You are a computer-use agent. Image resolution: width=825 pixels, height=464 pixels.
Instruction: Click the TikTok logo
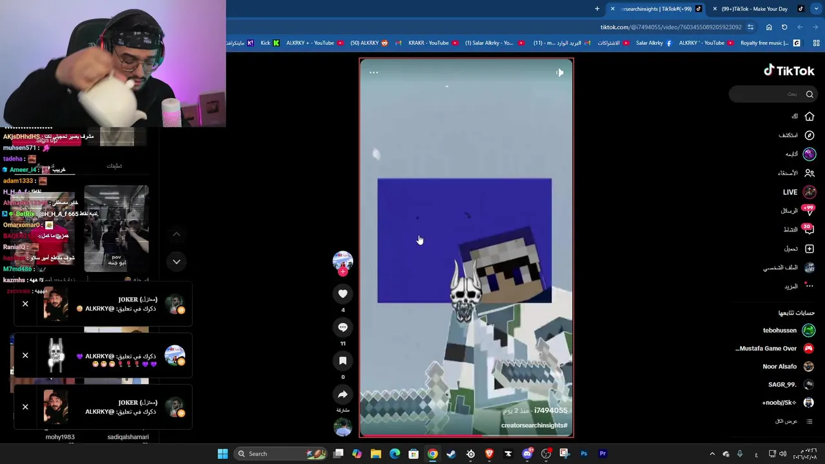pyautogui.click(x=789, y=71)
